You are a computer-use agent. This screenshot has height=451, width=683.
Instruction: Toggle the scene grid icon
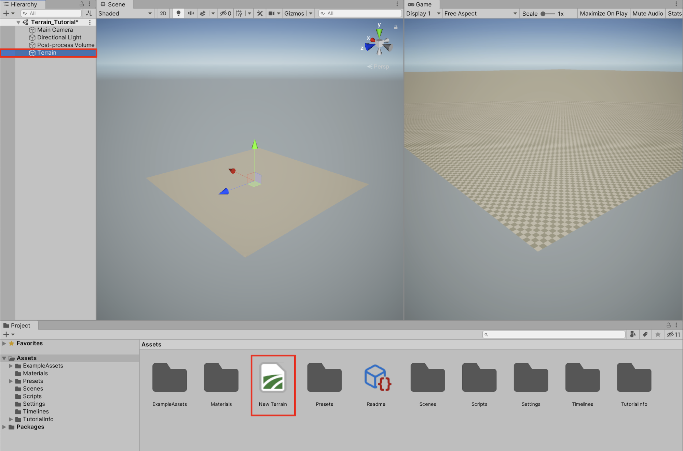(239, 13)
